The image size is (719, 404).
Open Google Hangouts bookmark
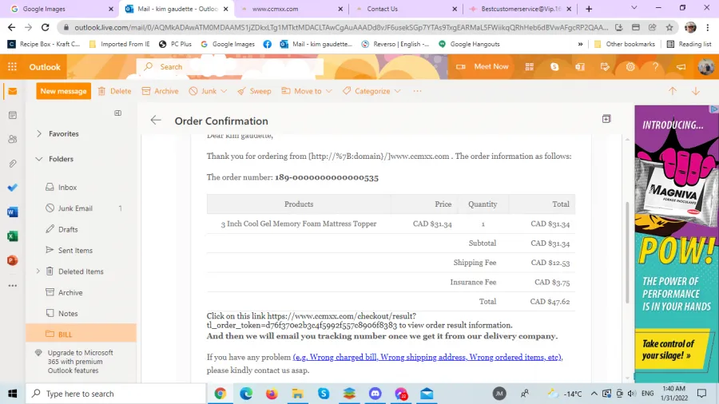tap(469, 44)
